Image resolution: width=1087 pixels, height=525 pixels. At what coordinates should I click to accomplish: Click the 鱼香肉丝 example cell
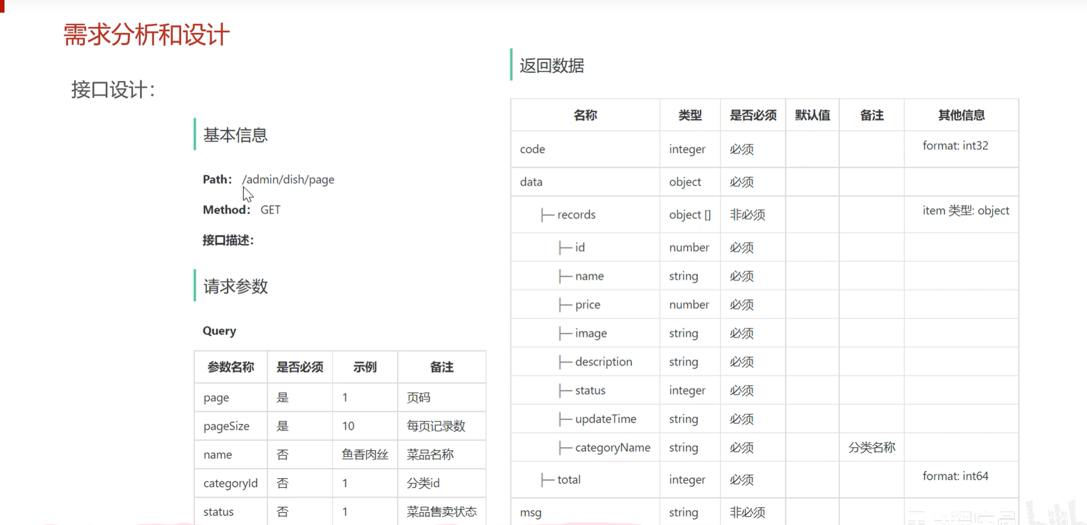(x=364, y=454)
